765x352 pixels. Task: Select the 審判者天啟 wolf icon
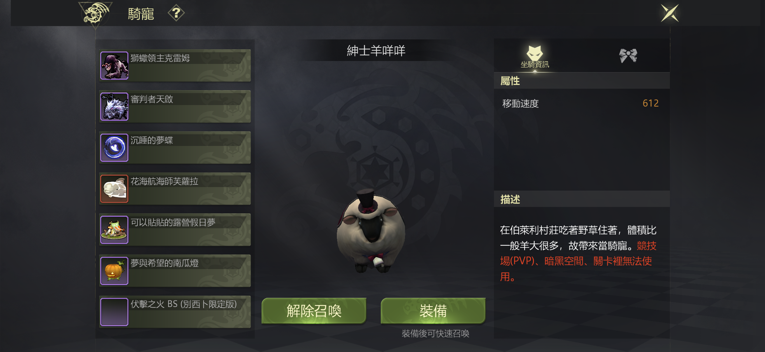click(x=114, y=107)
